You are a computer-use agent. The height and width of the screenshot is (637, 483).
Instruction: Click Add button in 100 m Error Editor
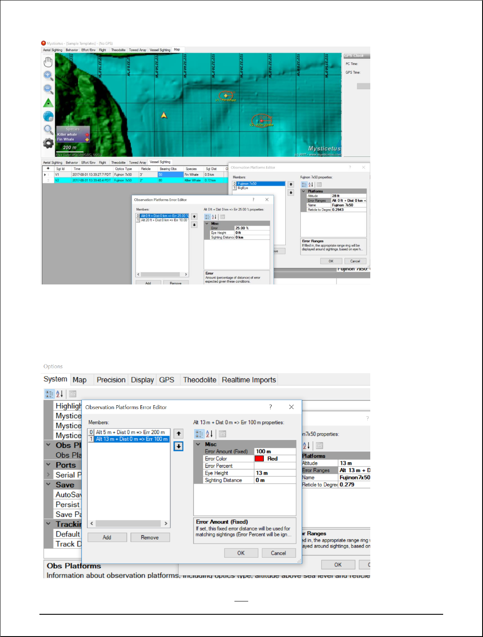tap(107, 537)
